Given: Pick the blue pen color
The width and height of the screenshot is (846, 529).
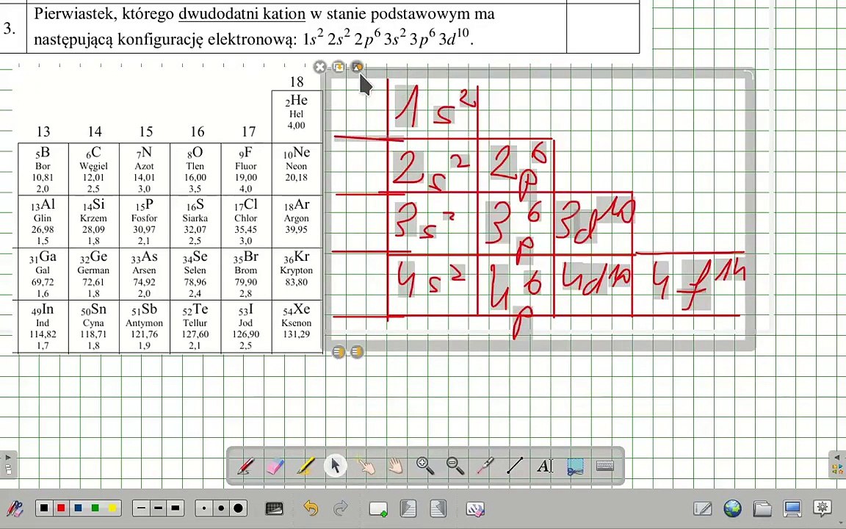Looking at the screenshot, I should (79, 508).
